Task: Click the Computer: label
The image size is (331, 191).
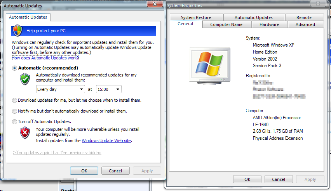Action: coord(255,111)
